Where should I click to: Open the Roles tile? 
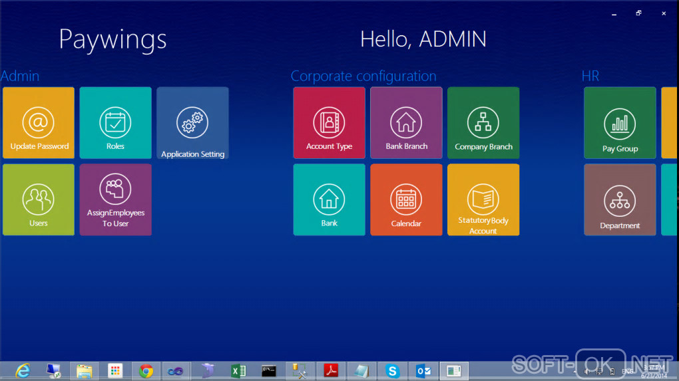115,123
